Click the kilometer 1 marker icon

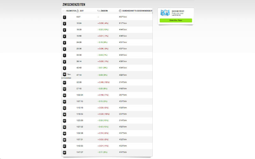(x=64, y=17)
